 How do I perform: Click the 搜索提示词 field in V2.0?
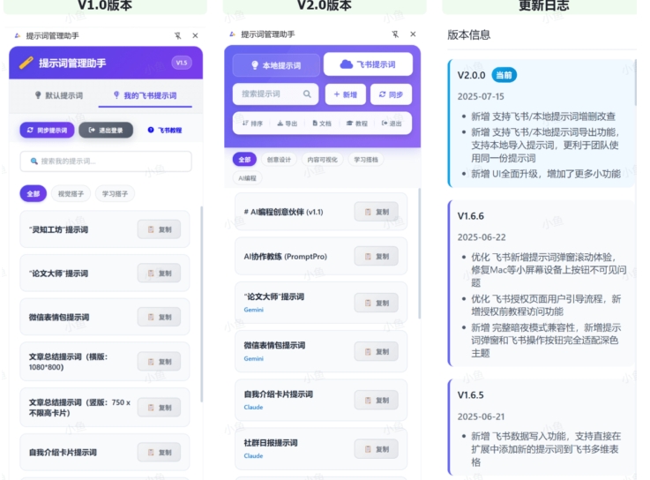click(x=276, y=94)
